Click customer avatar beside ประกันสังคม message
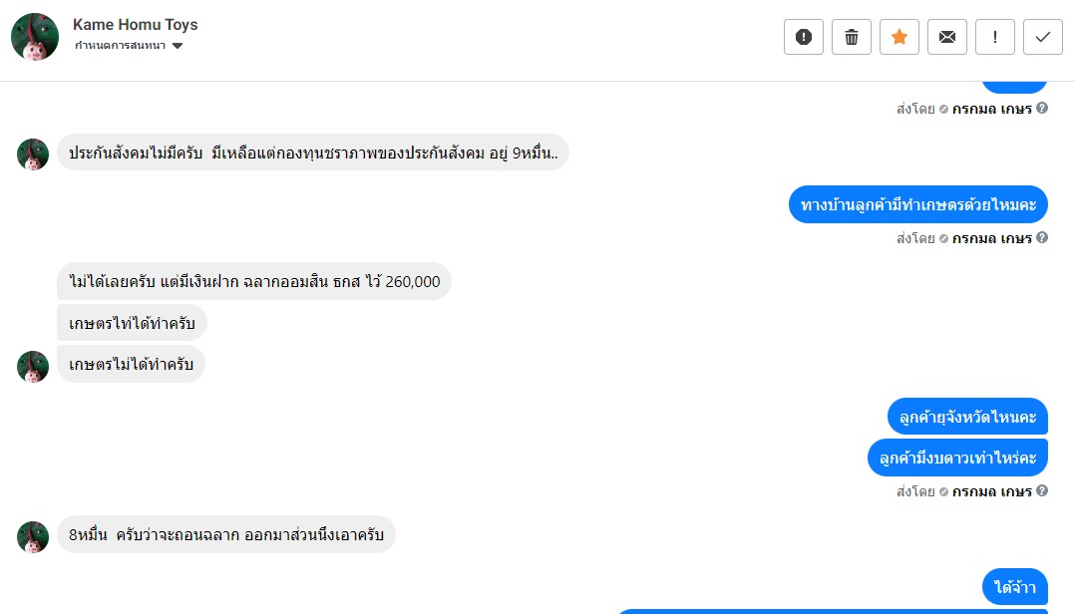1075x614 pixels. [x=33, y=154]
